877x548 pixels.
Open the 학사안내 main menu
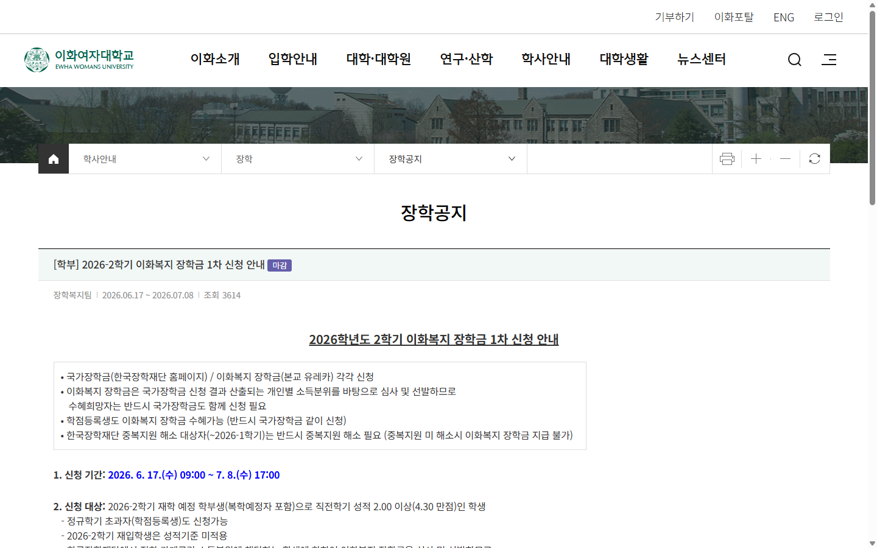(546, 59)
